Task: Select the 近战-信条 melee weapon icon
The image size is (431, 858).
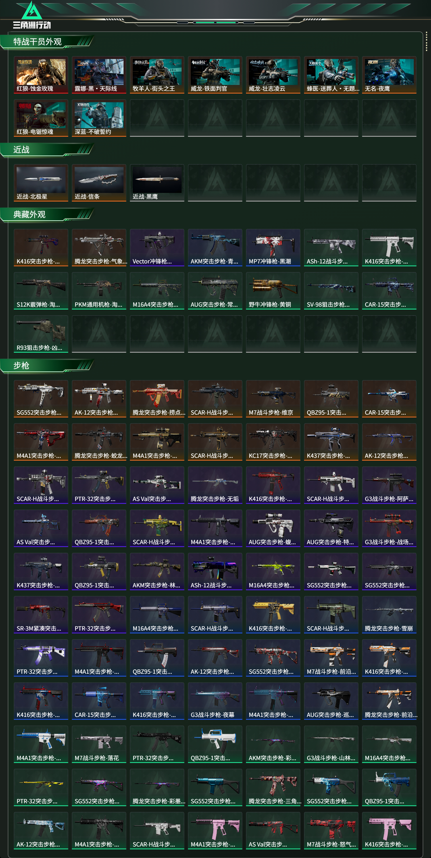Action: tap(99, 183)
